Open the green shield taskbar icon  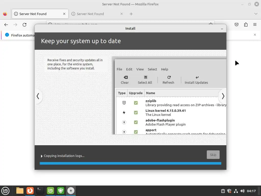click(x=61, y=191)
